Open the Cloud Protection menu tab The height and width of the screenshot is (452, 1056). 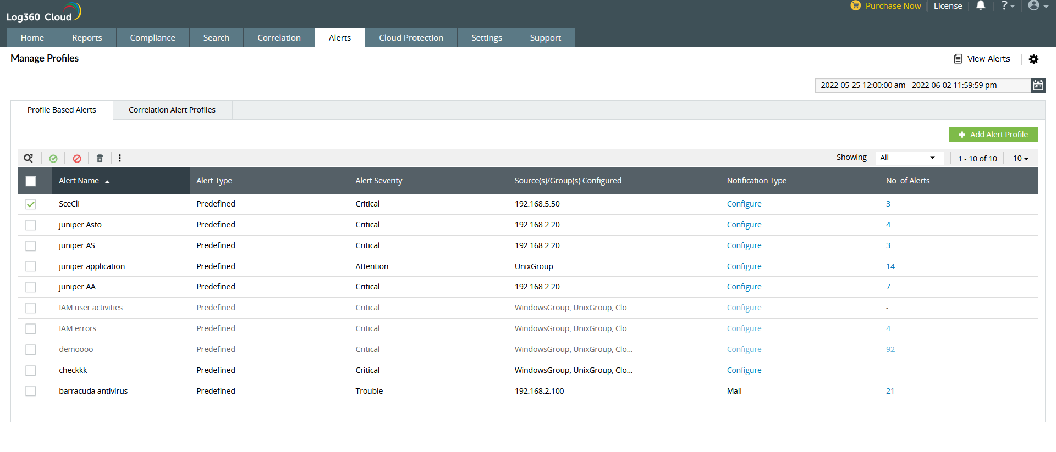point(411,38)
